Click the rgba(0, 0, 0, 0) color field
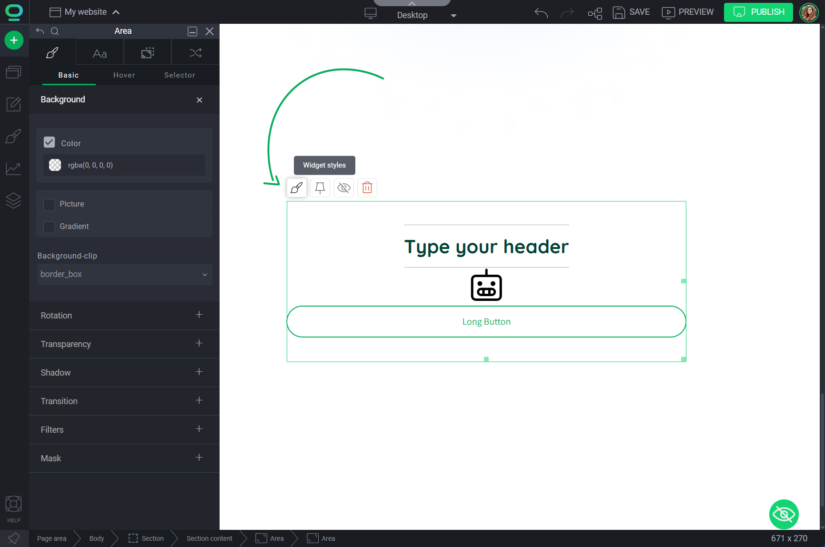825x547 pixels. coord(124,165)
